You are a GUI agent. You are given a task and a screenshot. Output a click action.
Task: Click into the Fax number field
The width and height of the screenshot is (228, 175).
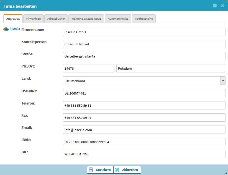pyautogui.click(x=144, y=118)
